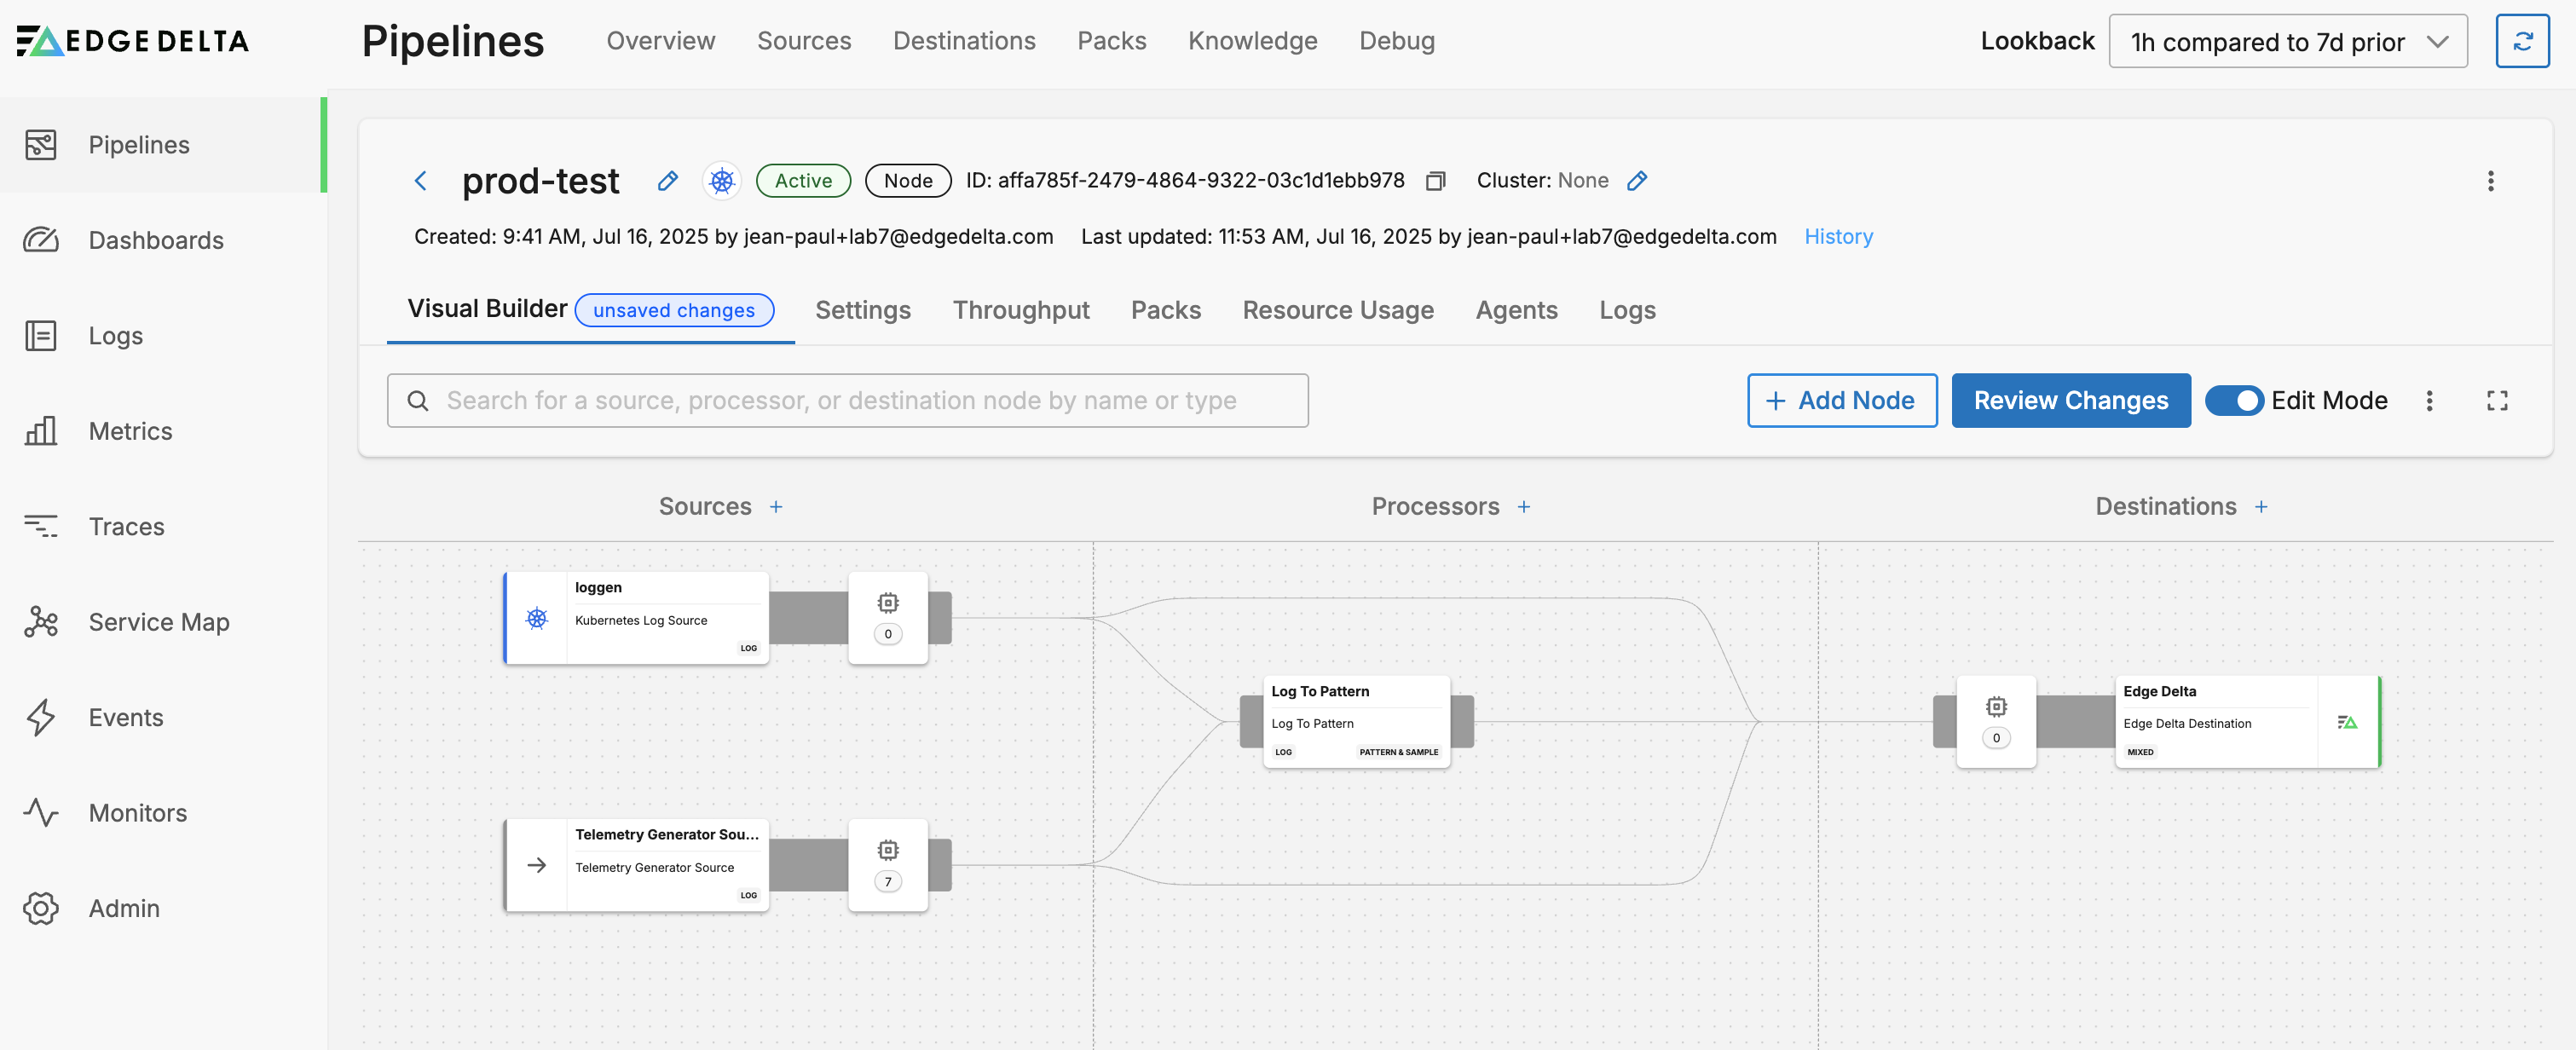Open the Destinations top navigation item
The width and height of the screenshot is (2576, 1050).
point(964,41)
